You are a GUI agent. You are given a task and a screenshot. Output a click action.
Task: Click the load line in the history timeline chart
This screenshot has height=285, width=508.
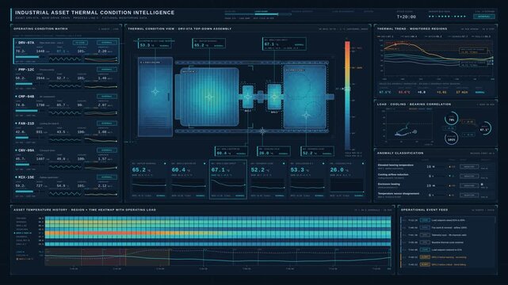point(217,259)
